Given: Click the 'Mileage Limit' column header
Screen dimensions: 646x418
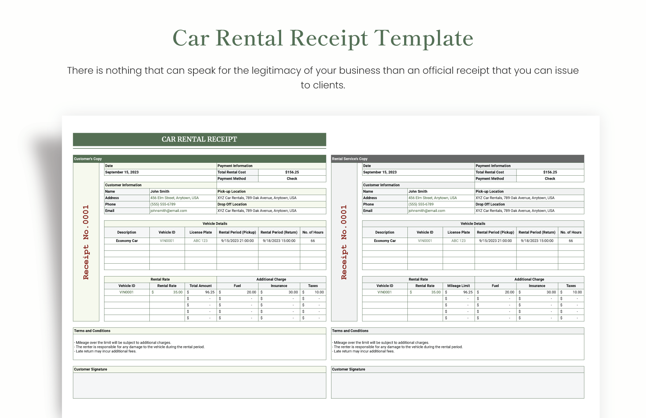Looking at the screenshot, I should (458, 286).
